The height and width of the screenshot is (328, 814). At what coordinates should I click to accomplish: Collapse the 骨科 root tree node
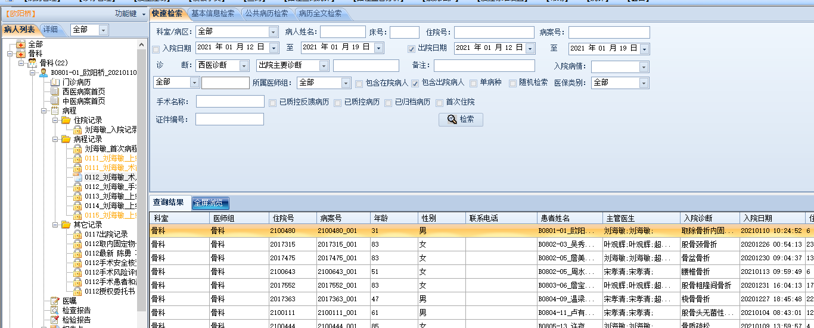click(10, 53)
